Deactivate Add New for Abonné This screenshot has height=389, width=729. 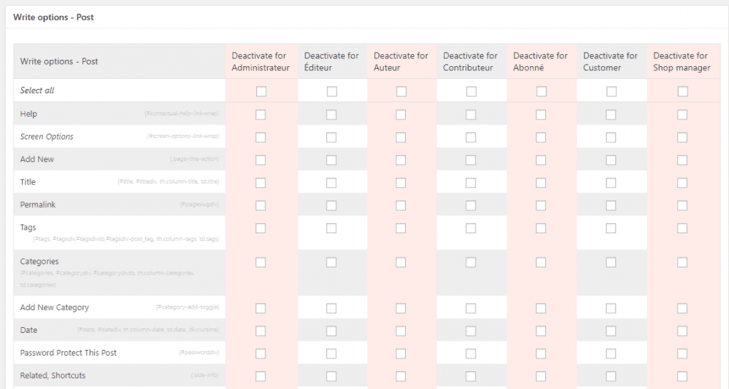tap(541, 160)
